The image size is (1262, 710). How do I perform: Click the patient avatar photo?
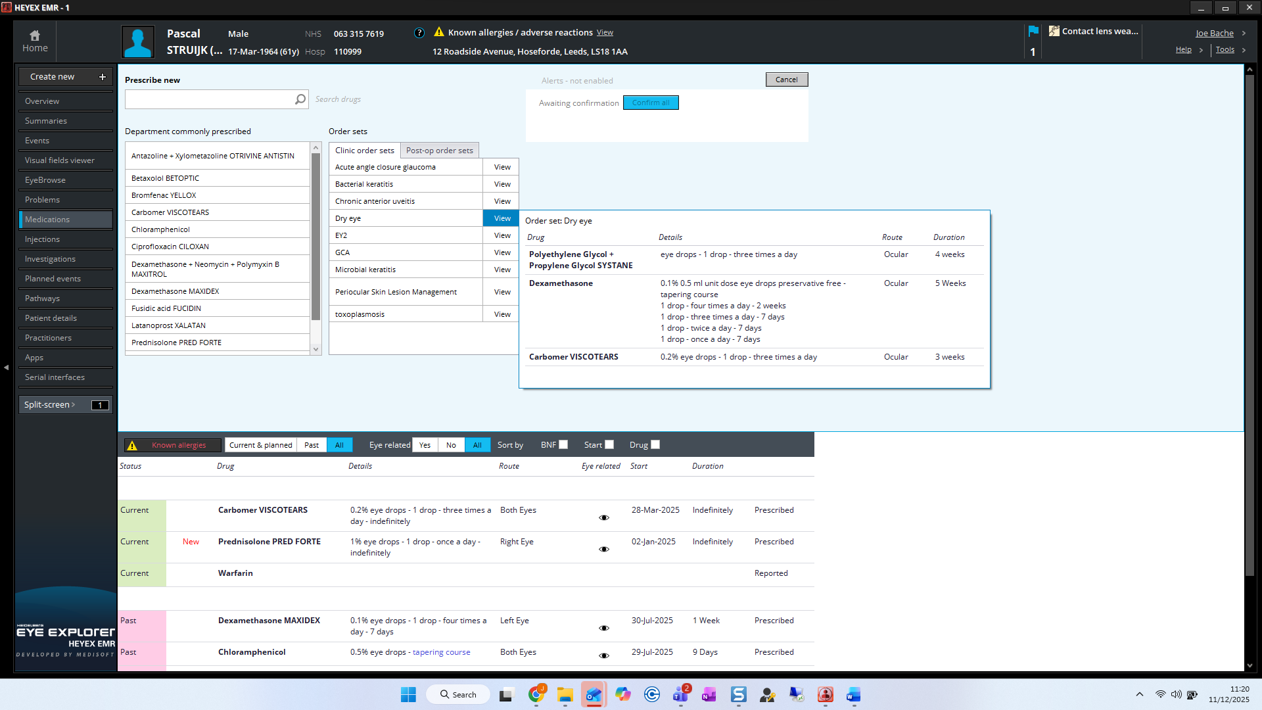(x=138, y=42)
